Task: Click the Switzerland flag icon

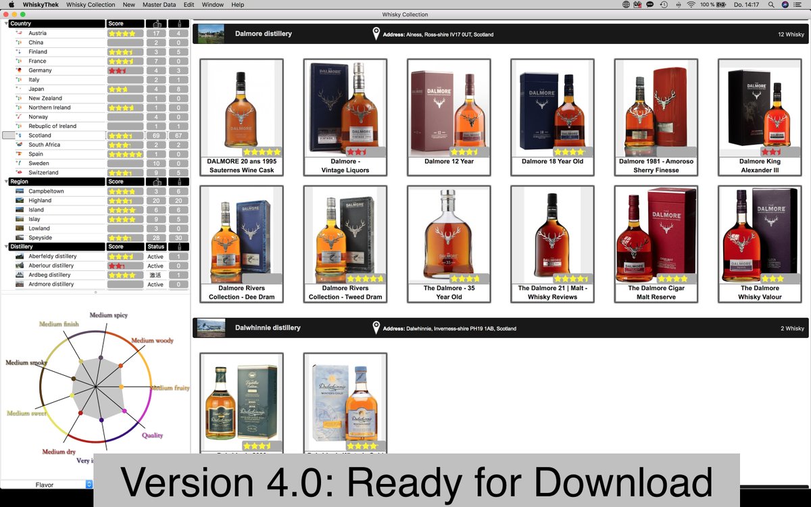Action: click(x=20, y=172)
